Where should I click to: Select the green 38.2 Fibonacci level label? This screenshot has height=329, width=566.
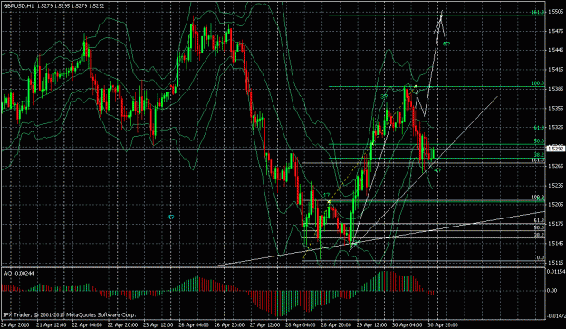point(540,155)
